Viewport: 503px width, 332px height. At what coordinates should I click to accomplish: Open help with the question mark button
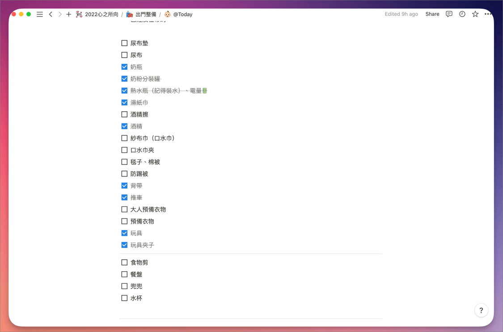tap(481, 310)
